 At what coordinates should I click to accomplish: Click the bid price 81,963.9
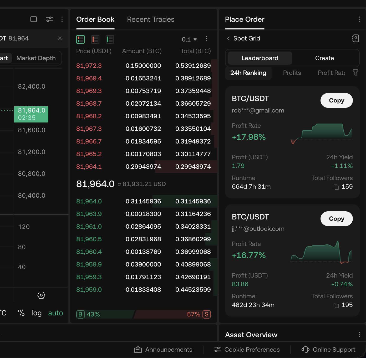(x=89, y=214)
